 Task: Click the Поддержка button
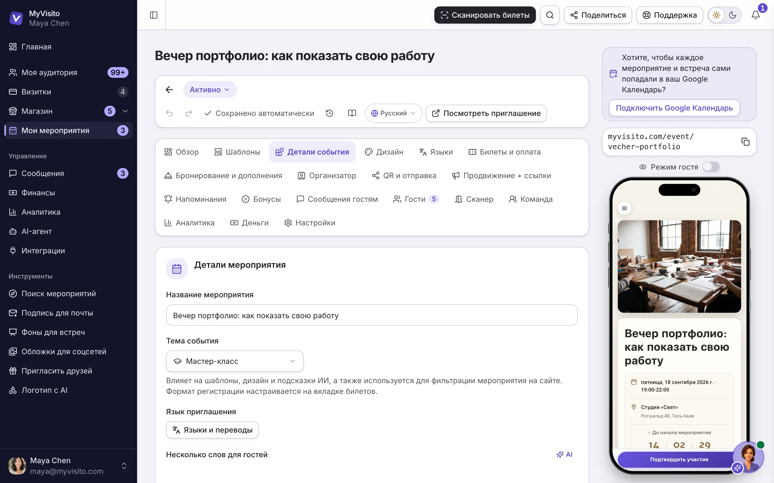670,15
